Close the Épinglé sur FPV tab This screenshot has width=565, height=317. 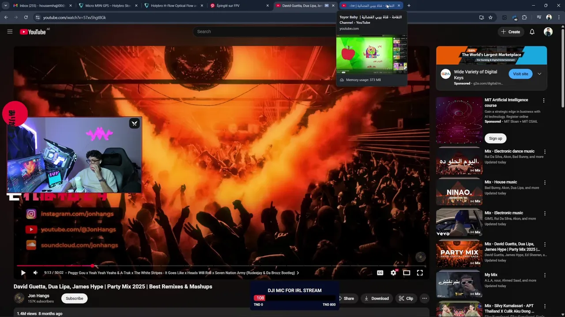(x=267, y=6)
